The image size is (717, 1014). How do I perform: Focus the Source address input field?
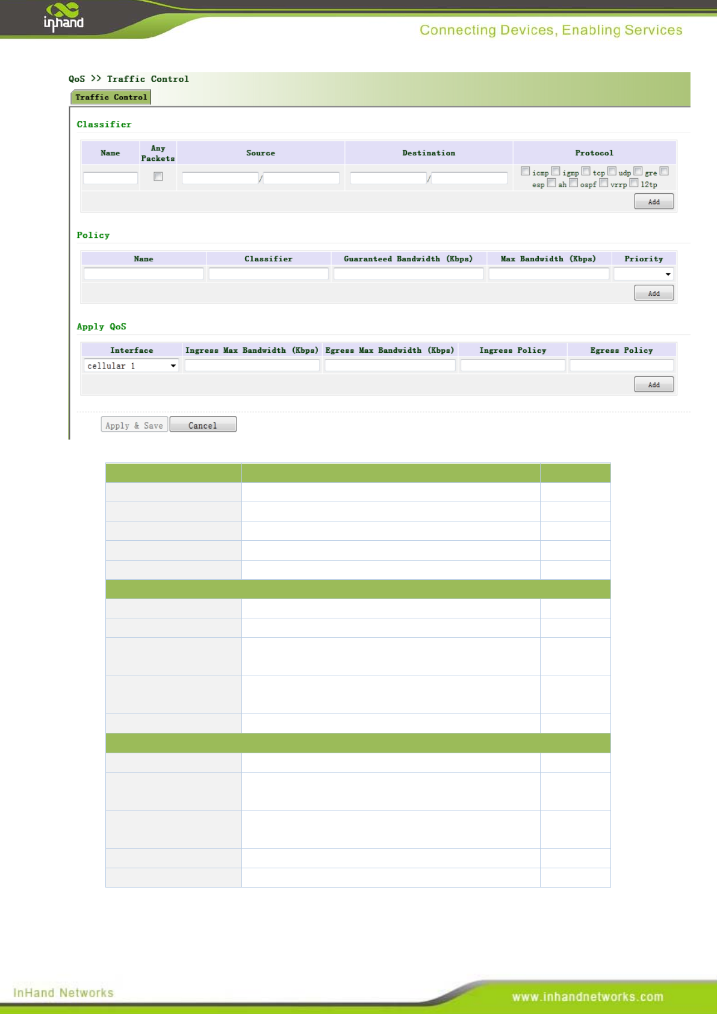click(220, 178)
